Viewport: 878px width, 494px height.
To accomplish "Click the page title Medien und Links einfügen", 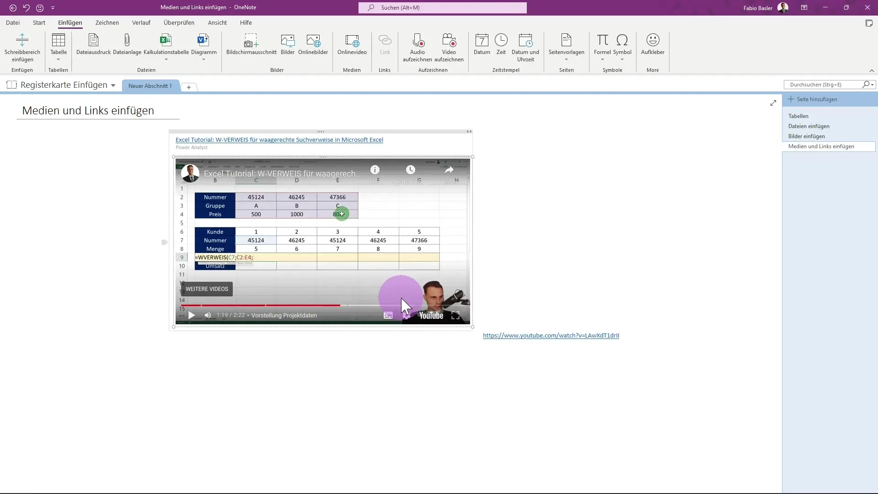I will tap(88, 111).
